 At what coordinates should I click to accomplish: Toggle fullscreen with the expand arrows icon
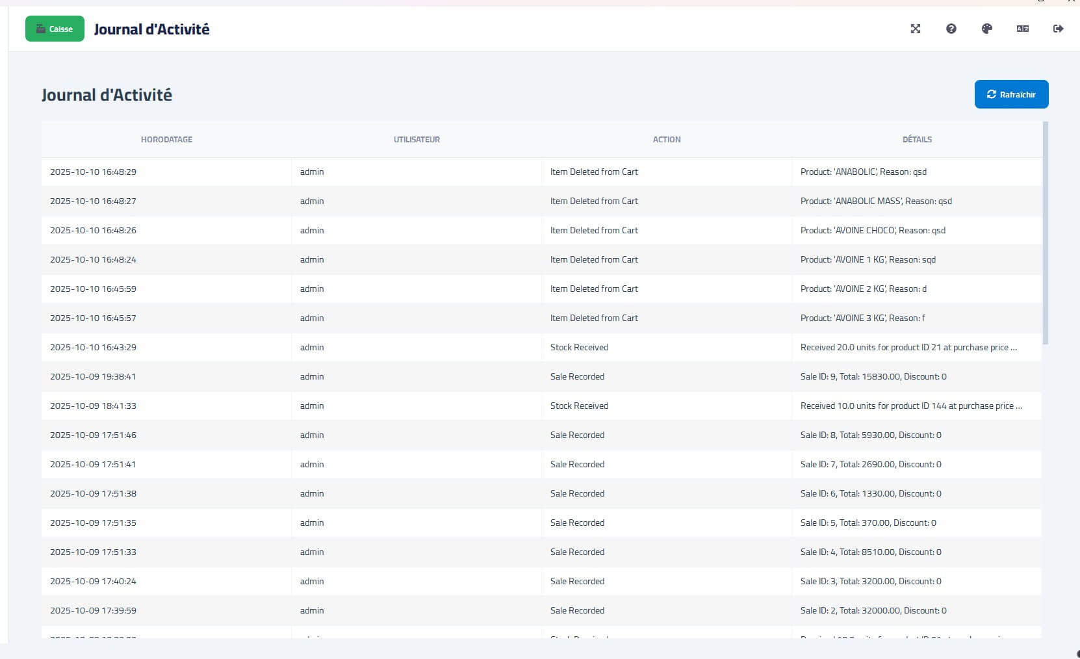point(915,29)
